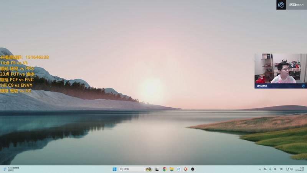The height and width of the screenshot is (173, 307).
Task: Click the cloud sync-off tray icon
Action: pos(265,169)
